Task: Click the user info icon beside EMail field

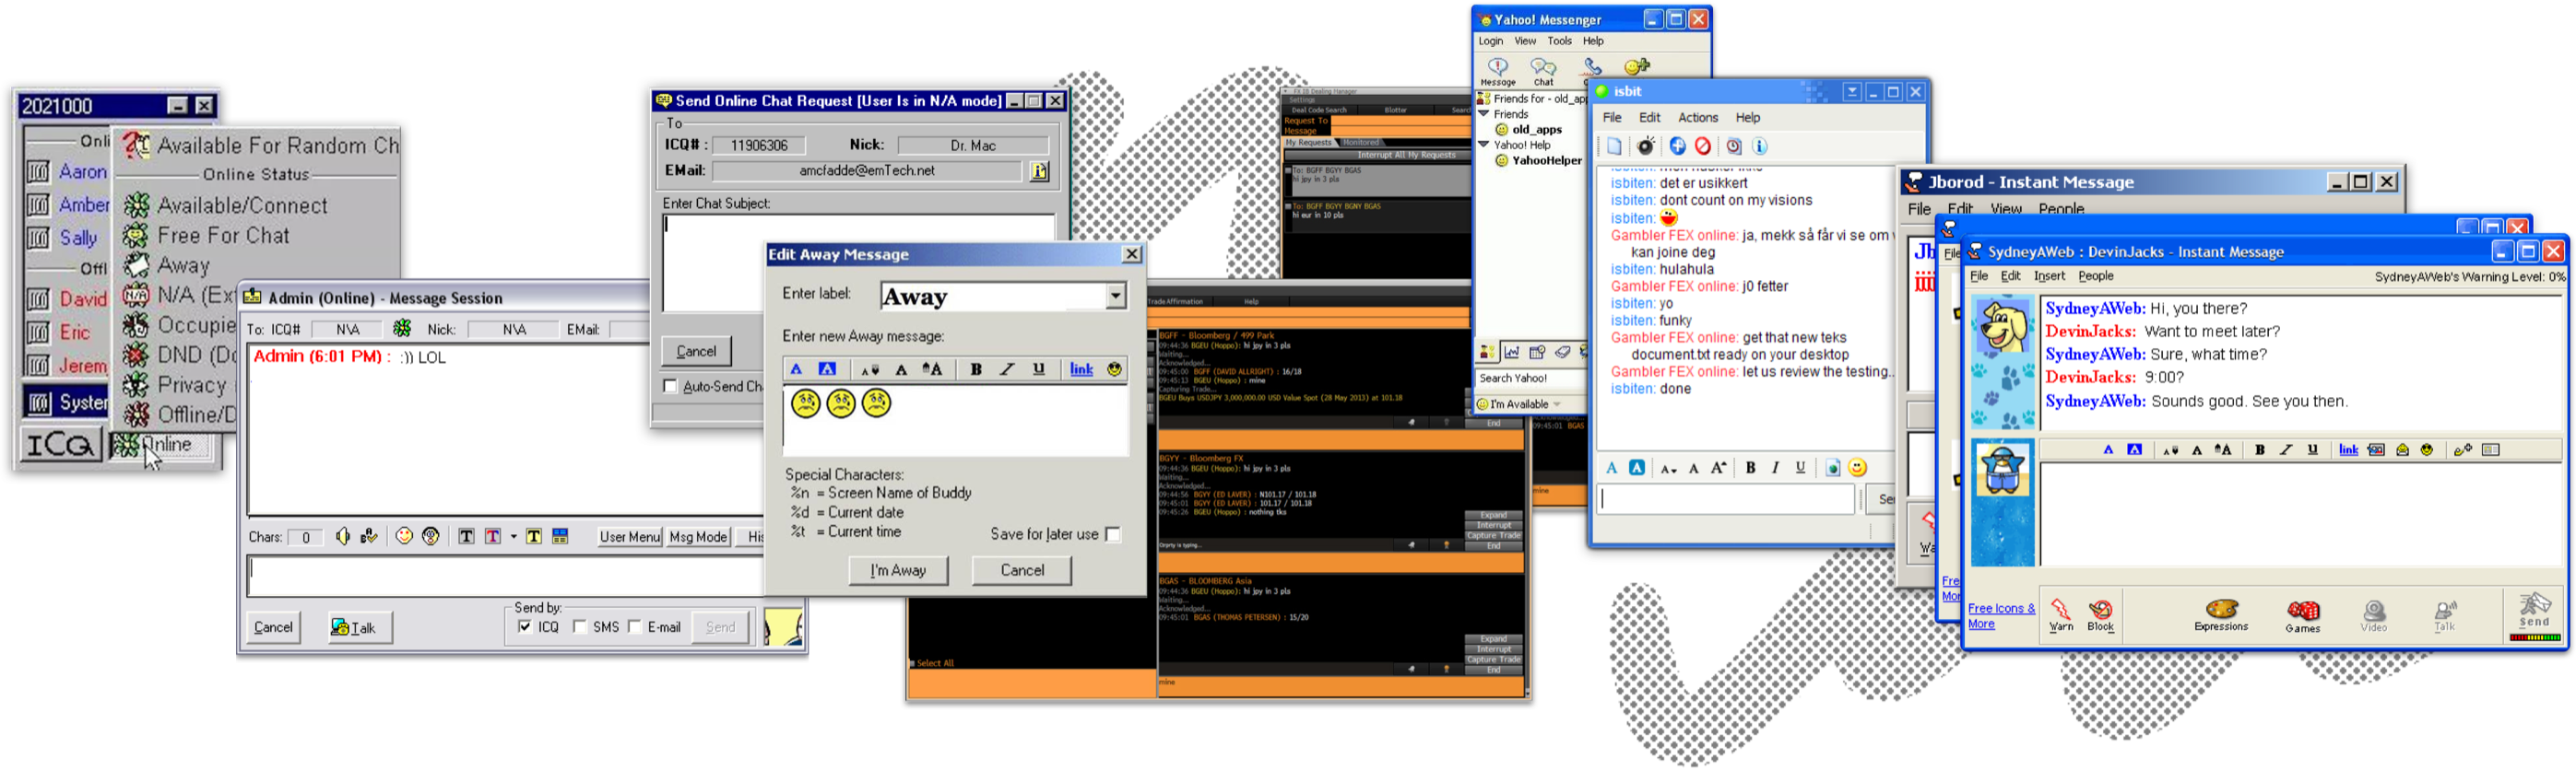Action: (1039, 170)
